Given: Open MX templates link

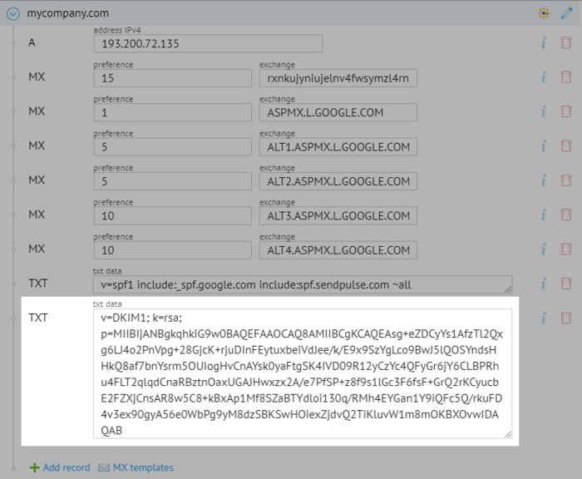Looking at the screenshot, I should point(143,467).
